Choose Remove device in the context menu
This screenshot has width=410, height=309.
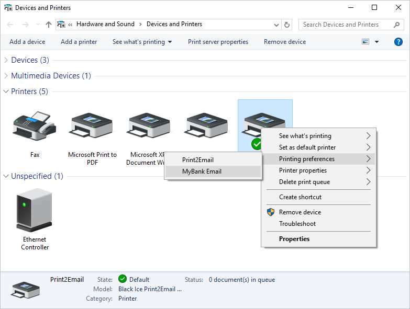click(318, 212)
